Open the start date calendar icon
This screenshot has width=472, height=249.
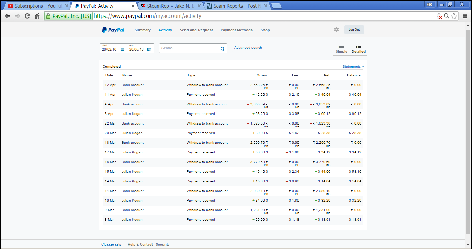pos(122,50)
